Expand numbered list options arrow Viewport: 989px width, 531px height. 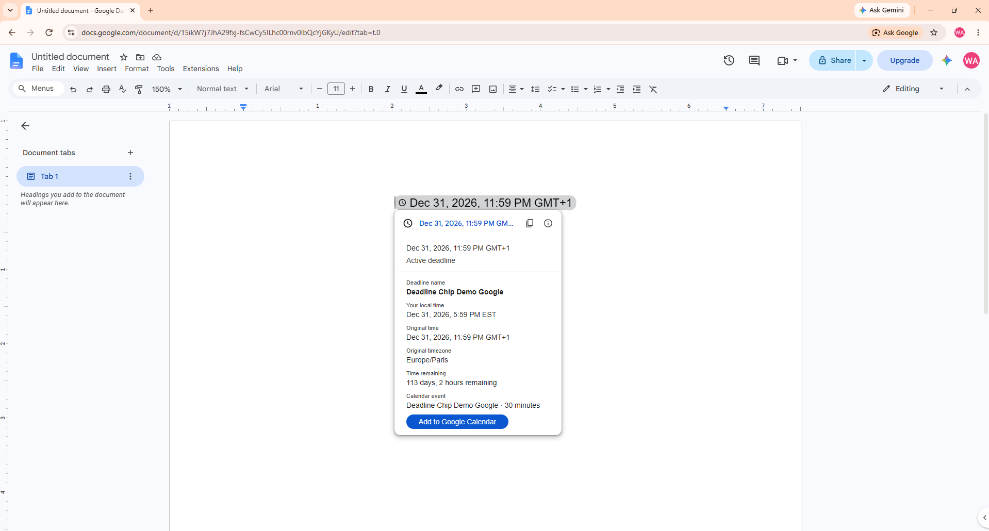click(608, 89)
